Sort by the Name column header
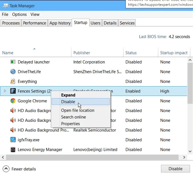Image resolution: width=193 pixels, height=177 pixels. pyautogui.click(x=8, y=53)
